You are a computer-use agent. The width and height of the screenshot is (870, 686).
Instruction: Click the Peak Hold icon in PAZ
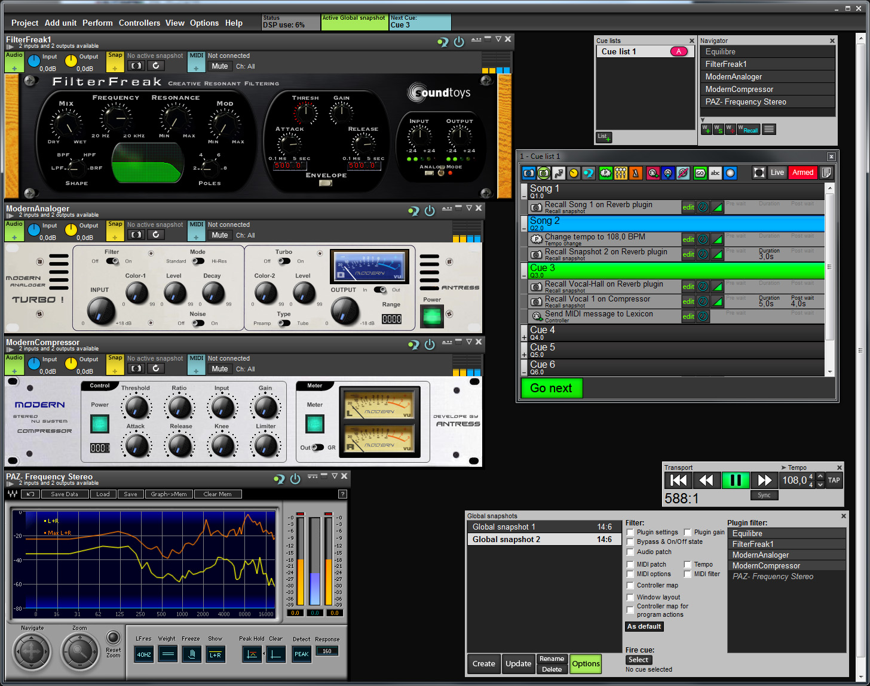tap(252, 654)
